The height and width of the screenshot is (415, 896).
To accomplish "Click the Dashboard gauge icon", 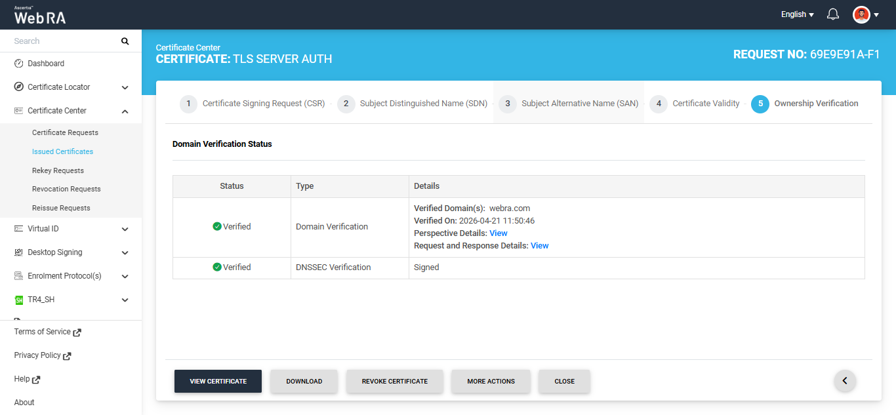I will pyautogui.click(x=18, y=64).
